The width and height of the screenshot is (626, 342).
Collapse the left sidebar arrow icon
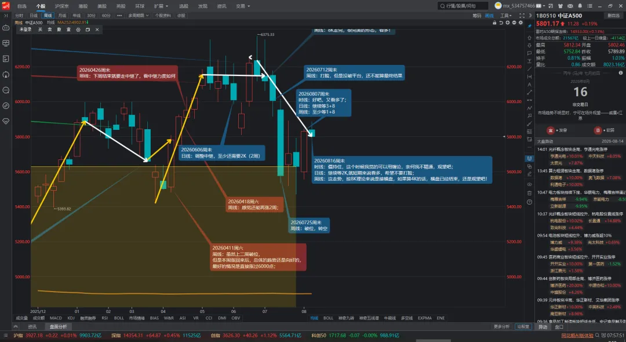coord(6,16)
